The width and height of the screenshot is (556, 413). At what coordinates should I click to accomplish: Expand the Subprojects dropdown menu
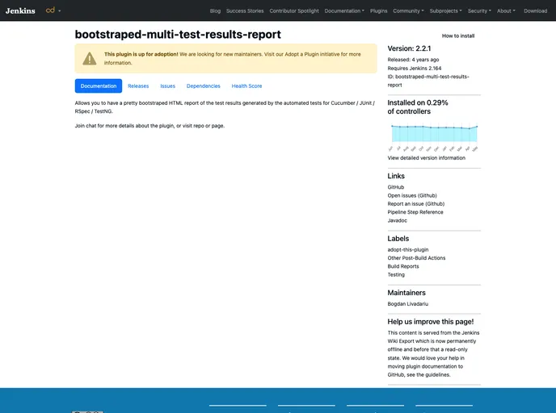[445, 11]
